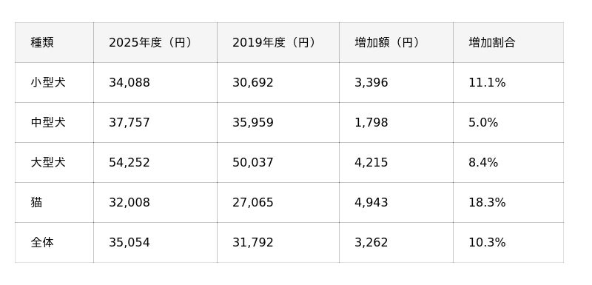This screenshot has width=592, height=285.
Task: Select cell showing 34,088
Action: 155,82
